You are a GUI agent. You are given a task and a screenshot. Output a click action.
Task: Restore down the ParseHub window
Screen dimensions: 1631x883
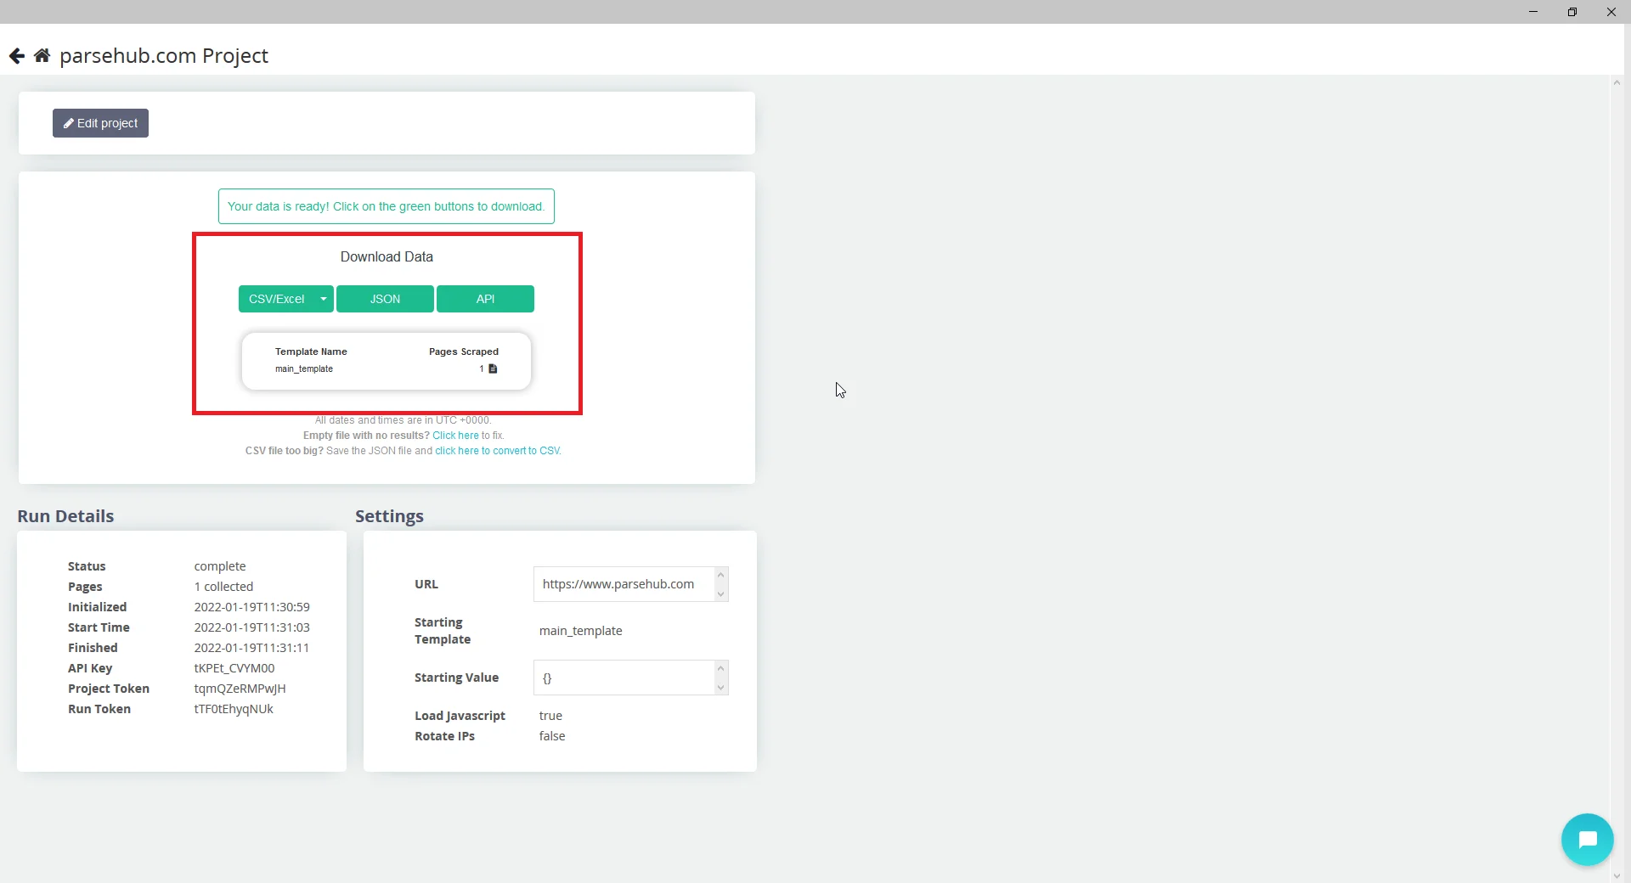[x=1572, y=12]
